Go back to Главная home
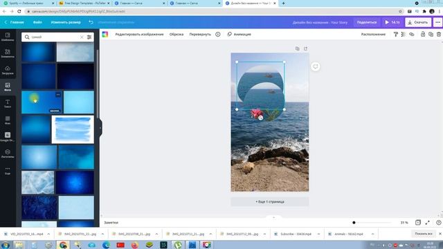The height and width of the screenshot is (249, 443). click(x=14, y=22)
